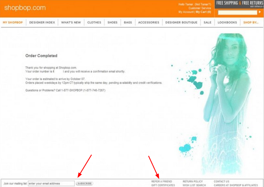Open the Shoes menu
Viewport: 264px width, 187px height.
[x=112, y=22]
